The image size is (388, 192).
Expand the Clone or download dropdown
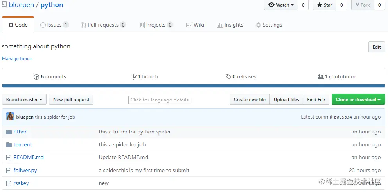(x=358, y=99)
